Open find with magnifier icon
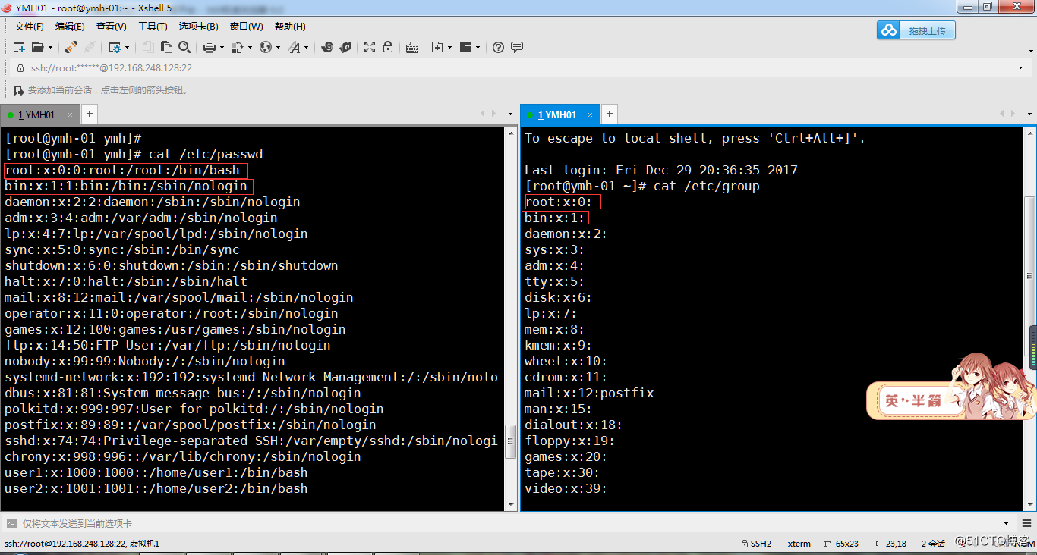This screenshot has height=555, width=1037. pos(184,47)
